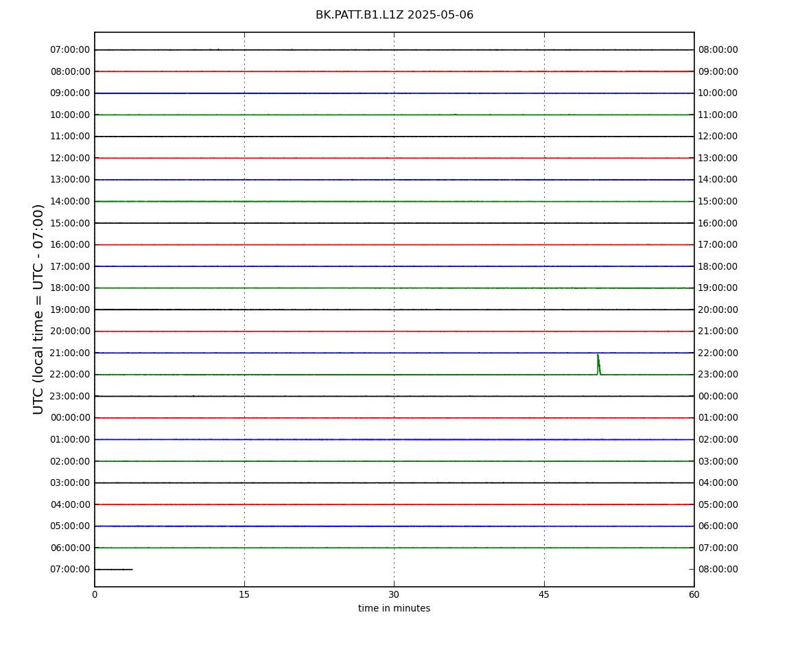Screen dimensions: 789x652
Task: Select left-axis label 05:00:00
Action: pyautogui.click(x=70, y=526)
